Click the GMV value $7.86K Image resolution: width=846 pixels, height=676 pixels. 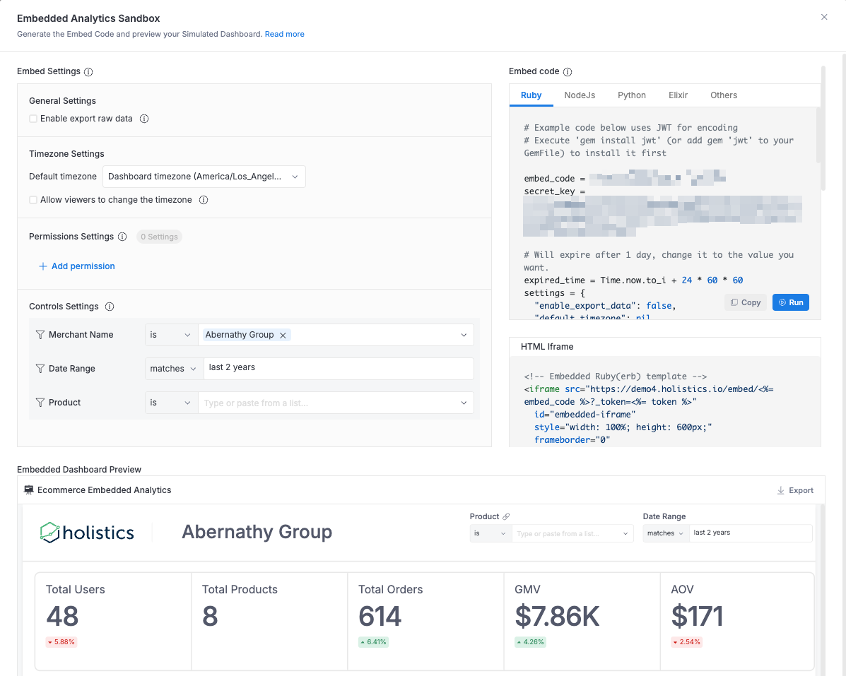pos(558,616)
